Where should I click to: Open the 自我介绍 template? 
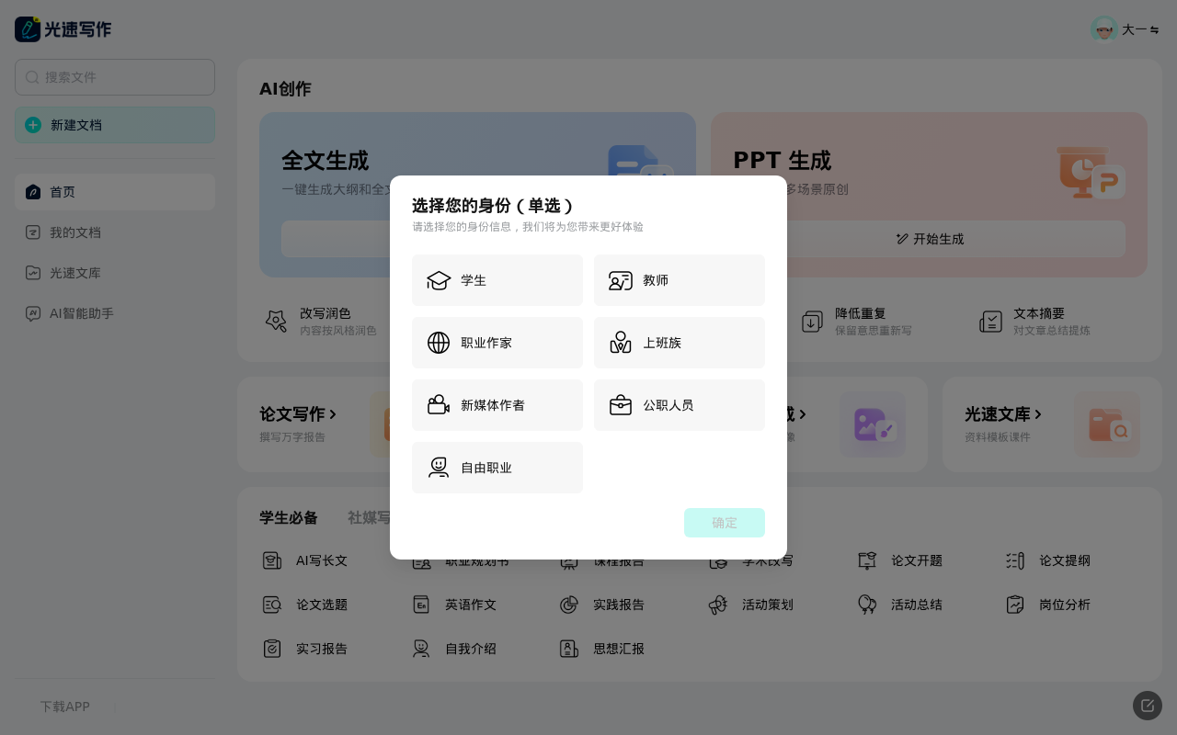tap(454, 649)
